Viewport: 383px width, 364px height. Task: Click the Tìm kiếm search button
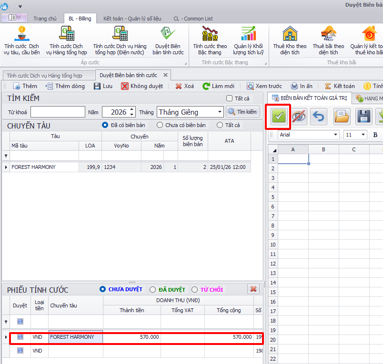tap(243, 112)
